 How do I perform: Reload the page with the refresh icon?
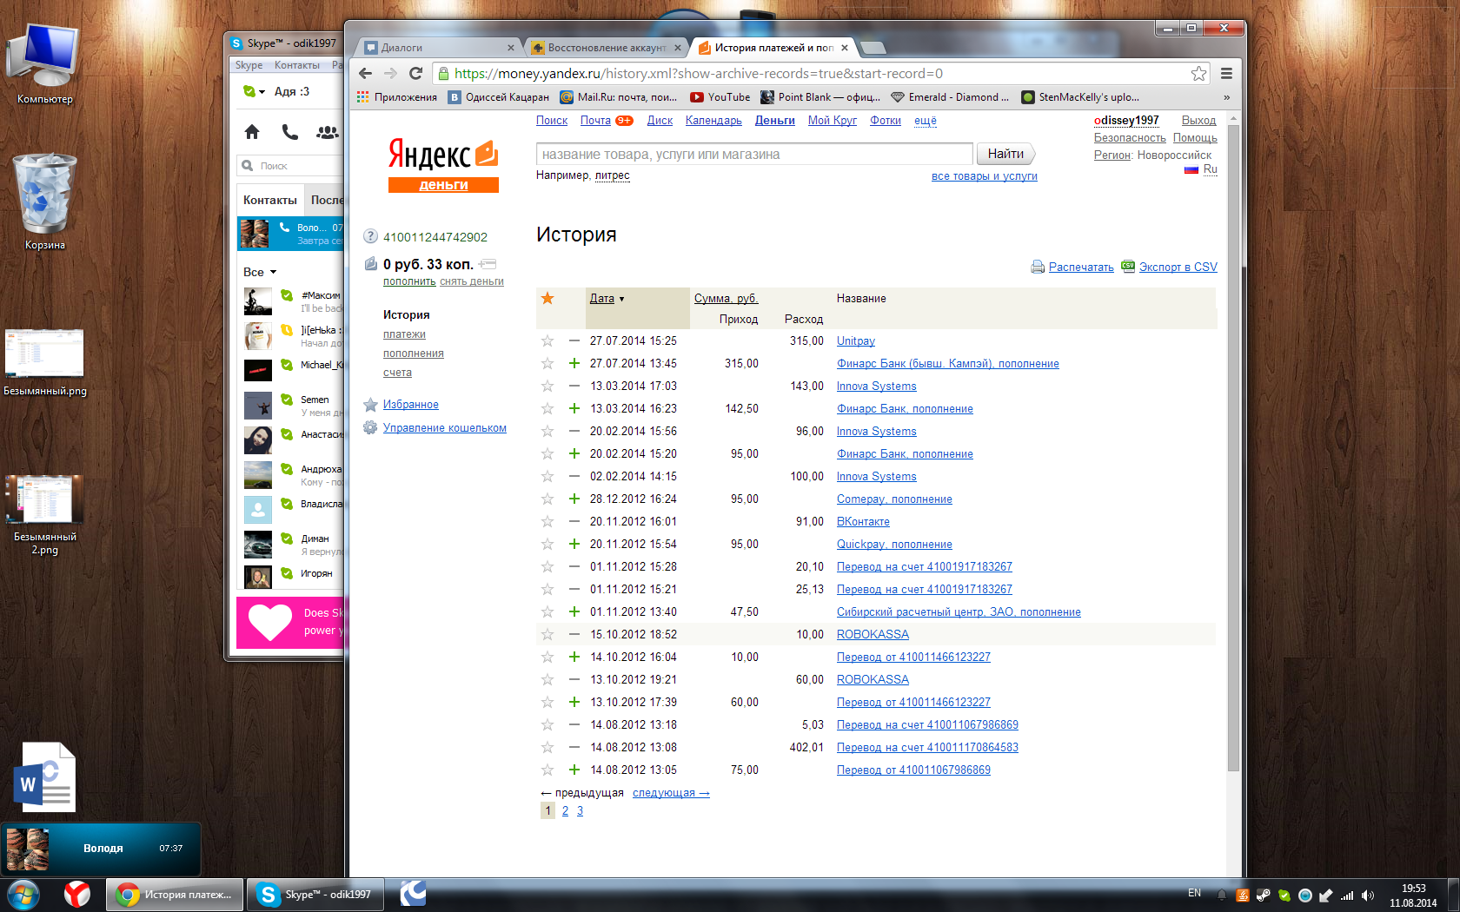point(415,74)
